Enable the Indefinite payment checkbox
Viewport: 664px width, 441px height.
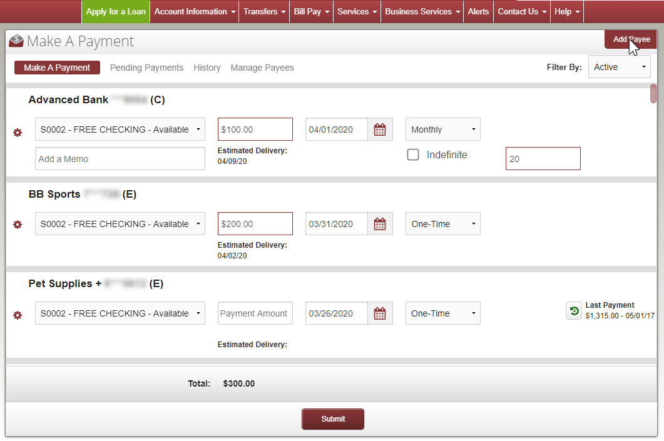[413, 155]
